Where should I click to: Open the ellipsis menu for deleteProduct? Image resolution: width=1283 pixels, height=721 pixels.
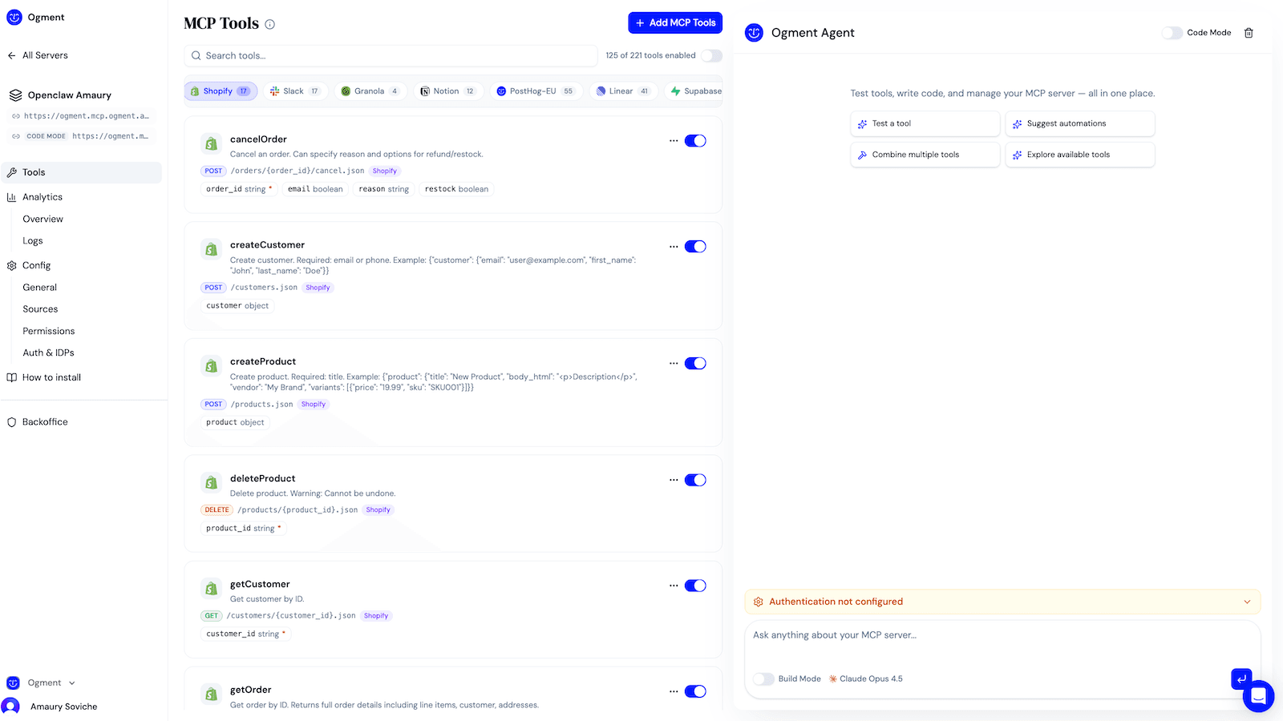click(674, 480)
